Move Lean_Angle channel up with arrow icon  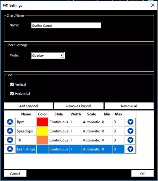click(x=10, y=149)
